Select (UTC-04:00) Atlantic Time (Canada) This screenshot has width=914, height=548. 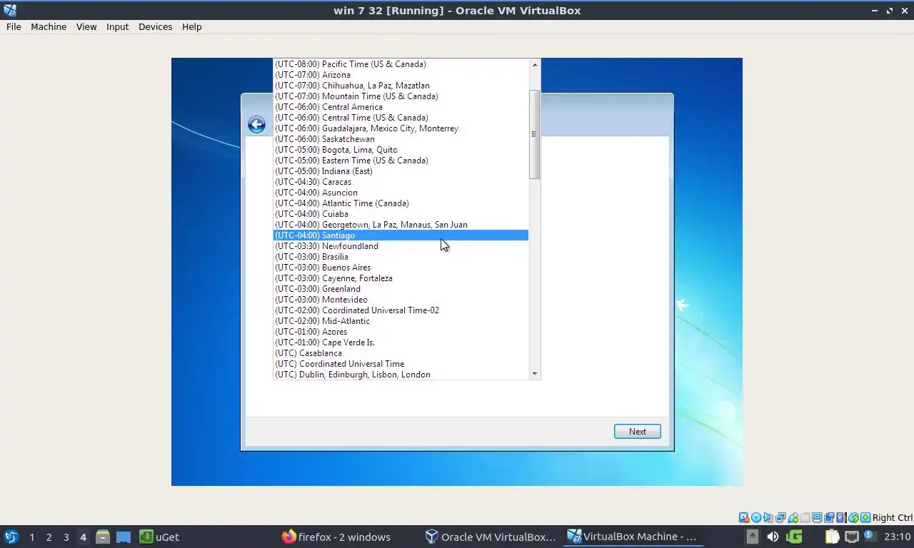click(401, 203)
